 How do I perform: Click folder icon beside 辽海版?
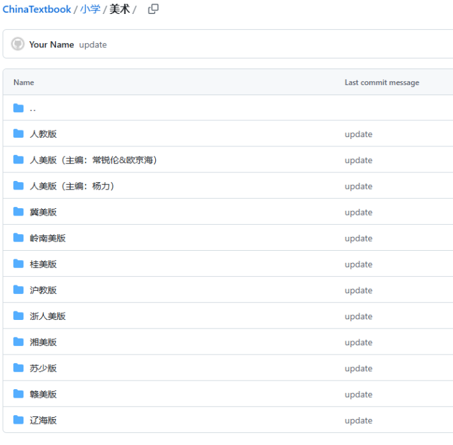(19, 420)
